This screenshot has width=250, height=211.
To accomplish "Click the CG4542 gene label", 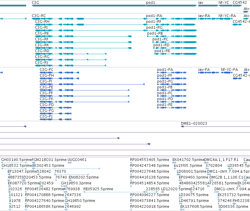I will pos(240,3).
